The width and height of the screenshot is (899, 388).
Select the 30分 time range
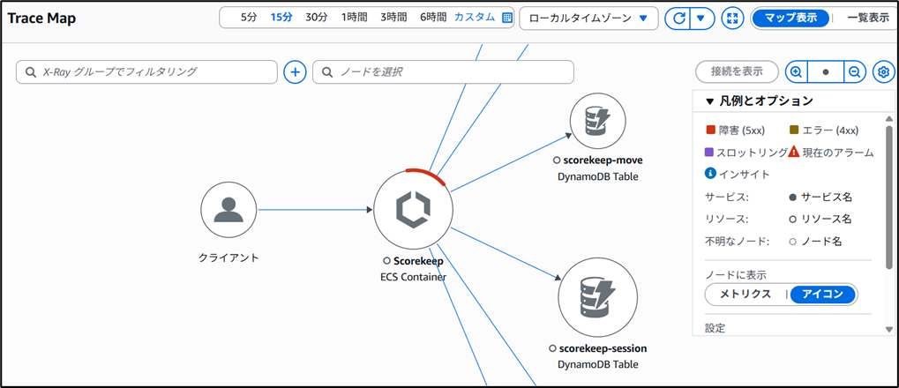click(x=317, y=18)
